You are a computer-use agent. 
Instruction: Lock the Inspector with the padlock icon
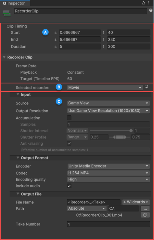144,3
